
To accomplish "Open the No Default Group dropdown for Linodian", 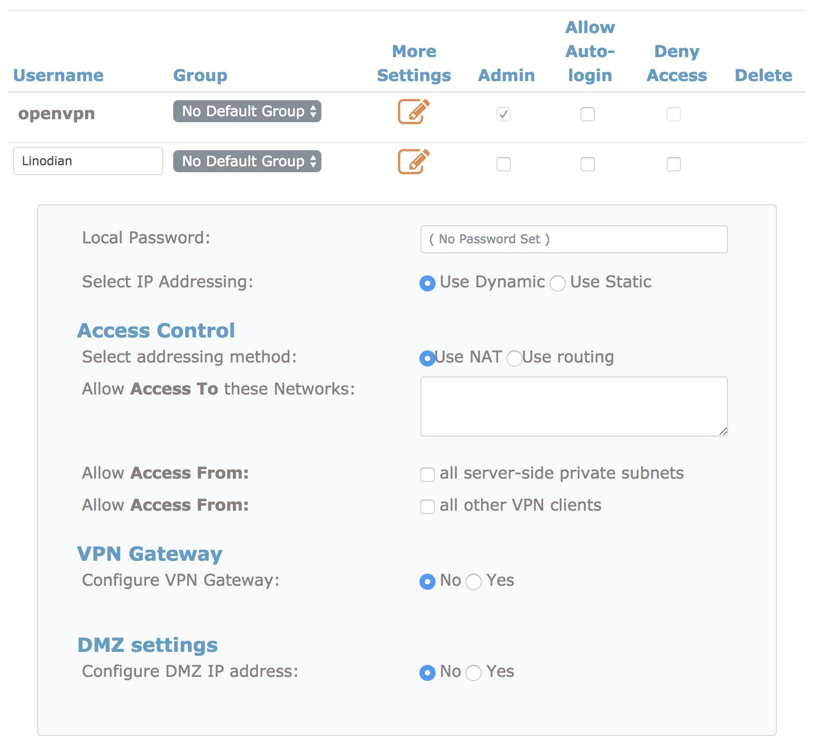I will tap(246, 161).
